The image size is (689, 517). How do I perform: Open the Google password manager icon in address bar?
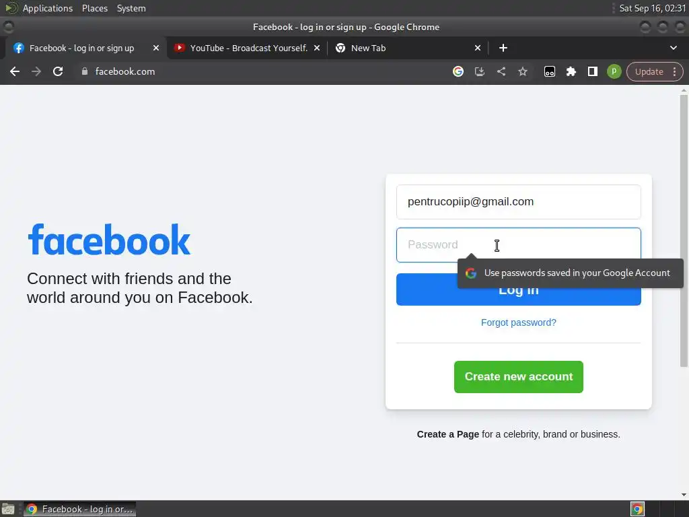(458, 71)
